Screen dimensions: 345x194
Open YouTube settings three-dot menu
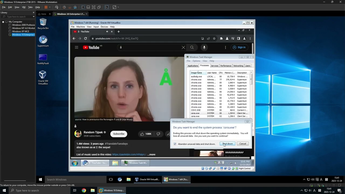(x=226, y=47)
